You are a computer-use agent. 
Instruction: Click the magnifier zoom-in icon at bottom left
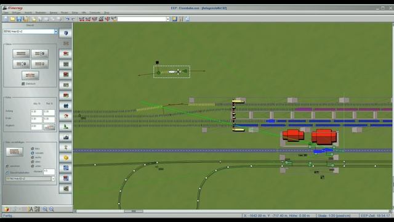pyautogui.click(x=45, y=209)
